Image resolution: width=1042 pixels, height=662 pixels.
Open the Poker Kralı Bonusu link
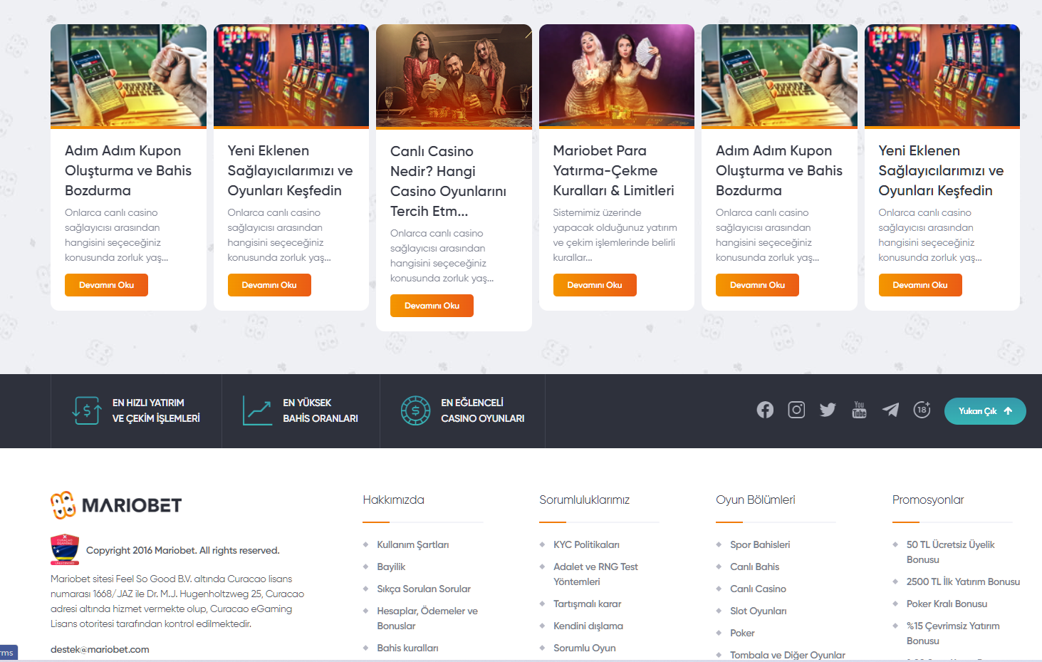click(947, 604)
